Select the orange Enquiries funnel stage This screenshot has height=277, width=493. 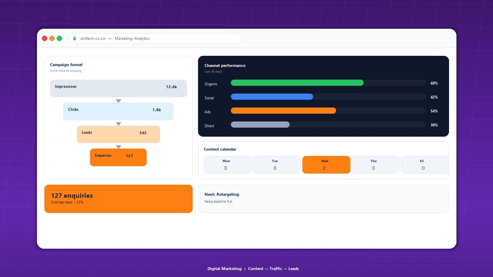click(x=118, y=157)
